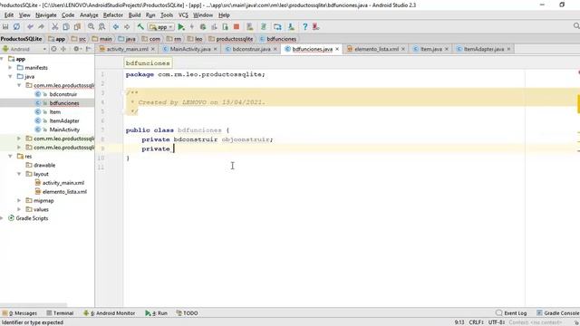Click the Save All toolbar icon
The image size is (580, 326).
pyautogui.click(x=5, y=26)
